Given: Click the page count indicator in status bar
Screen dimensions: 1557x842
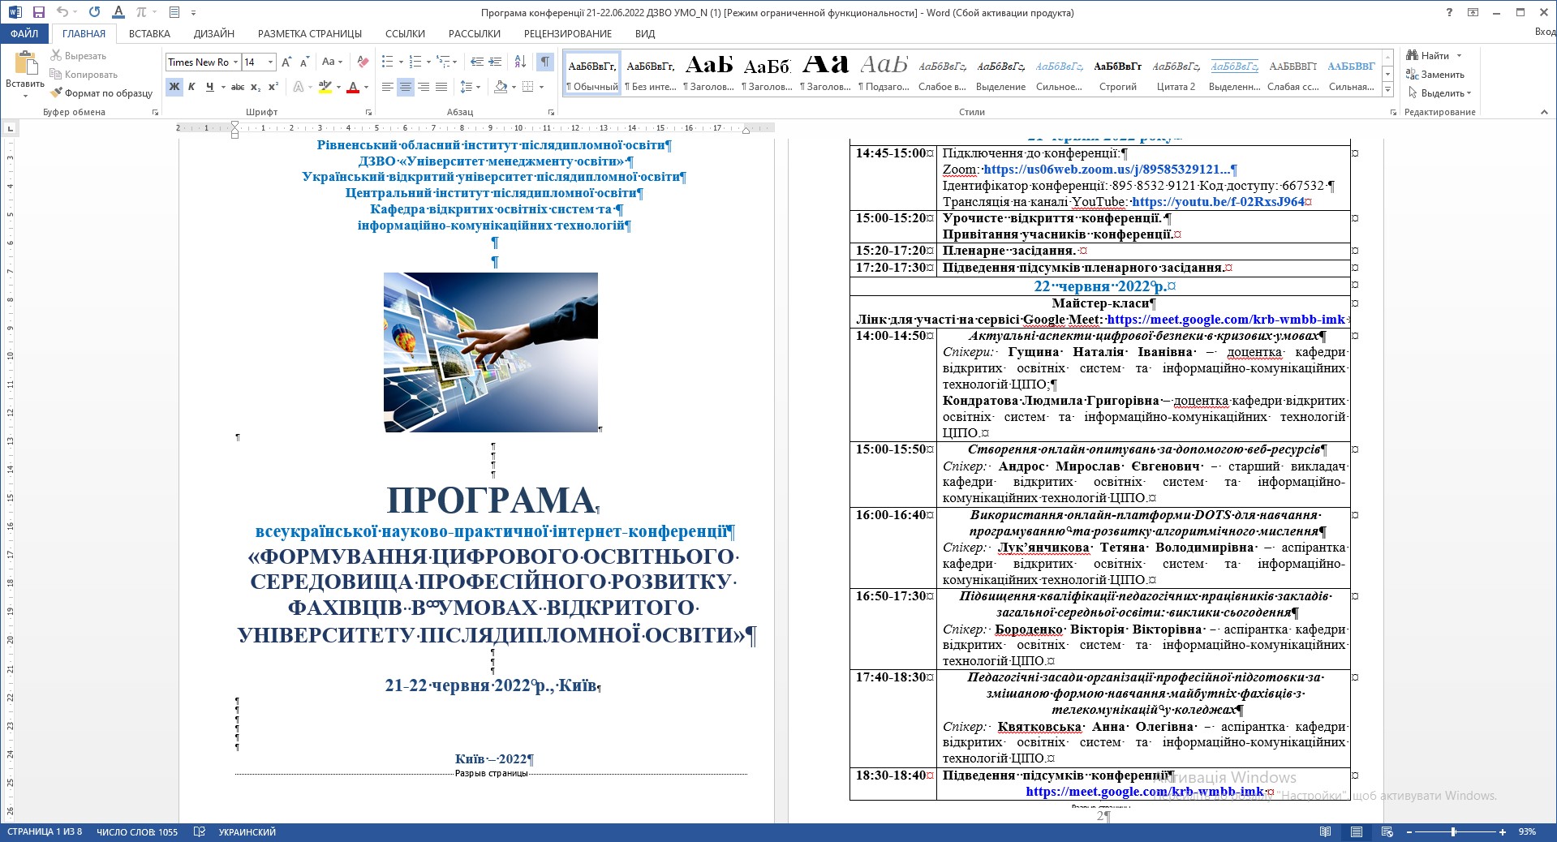Looking at the screenshot, I should tap(45, 832).
